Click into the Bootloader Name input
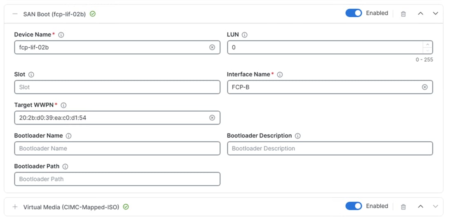 coord(117,149)
